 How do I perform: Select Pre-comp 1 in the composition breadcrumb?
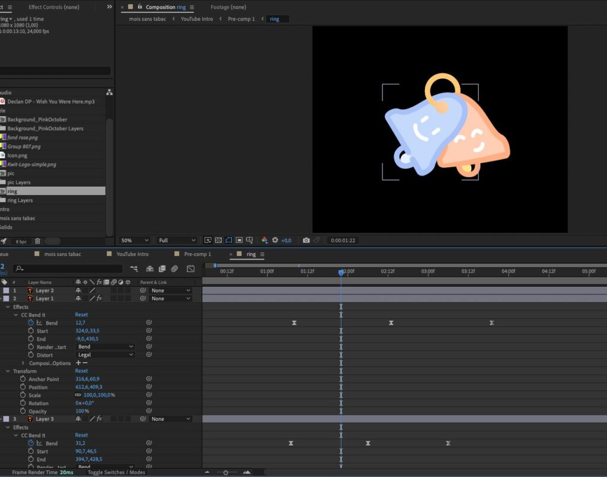(x=241, y=19)
